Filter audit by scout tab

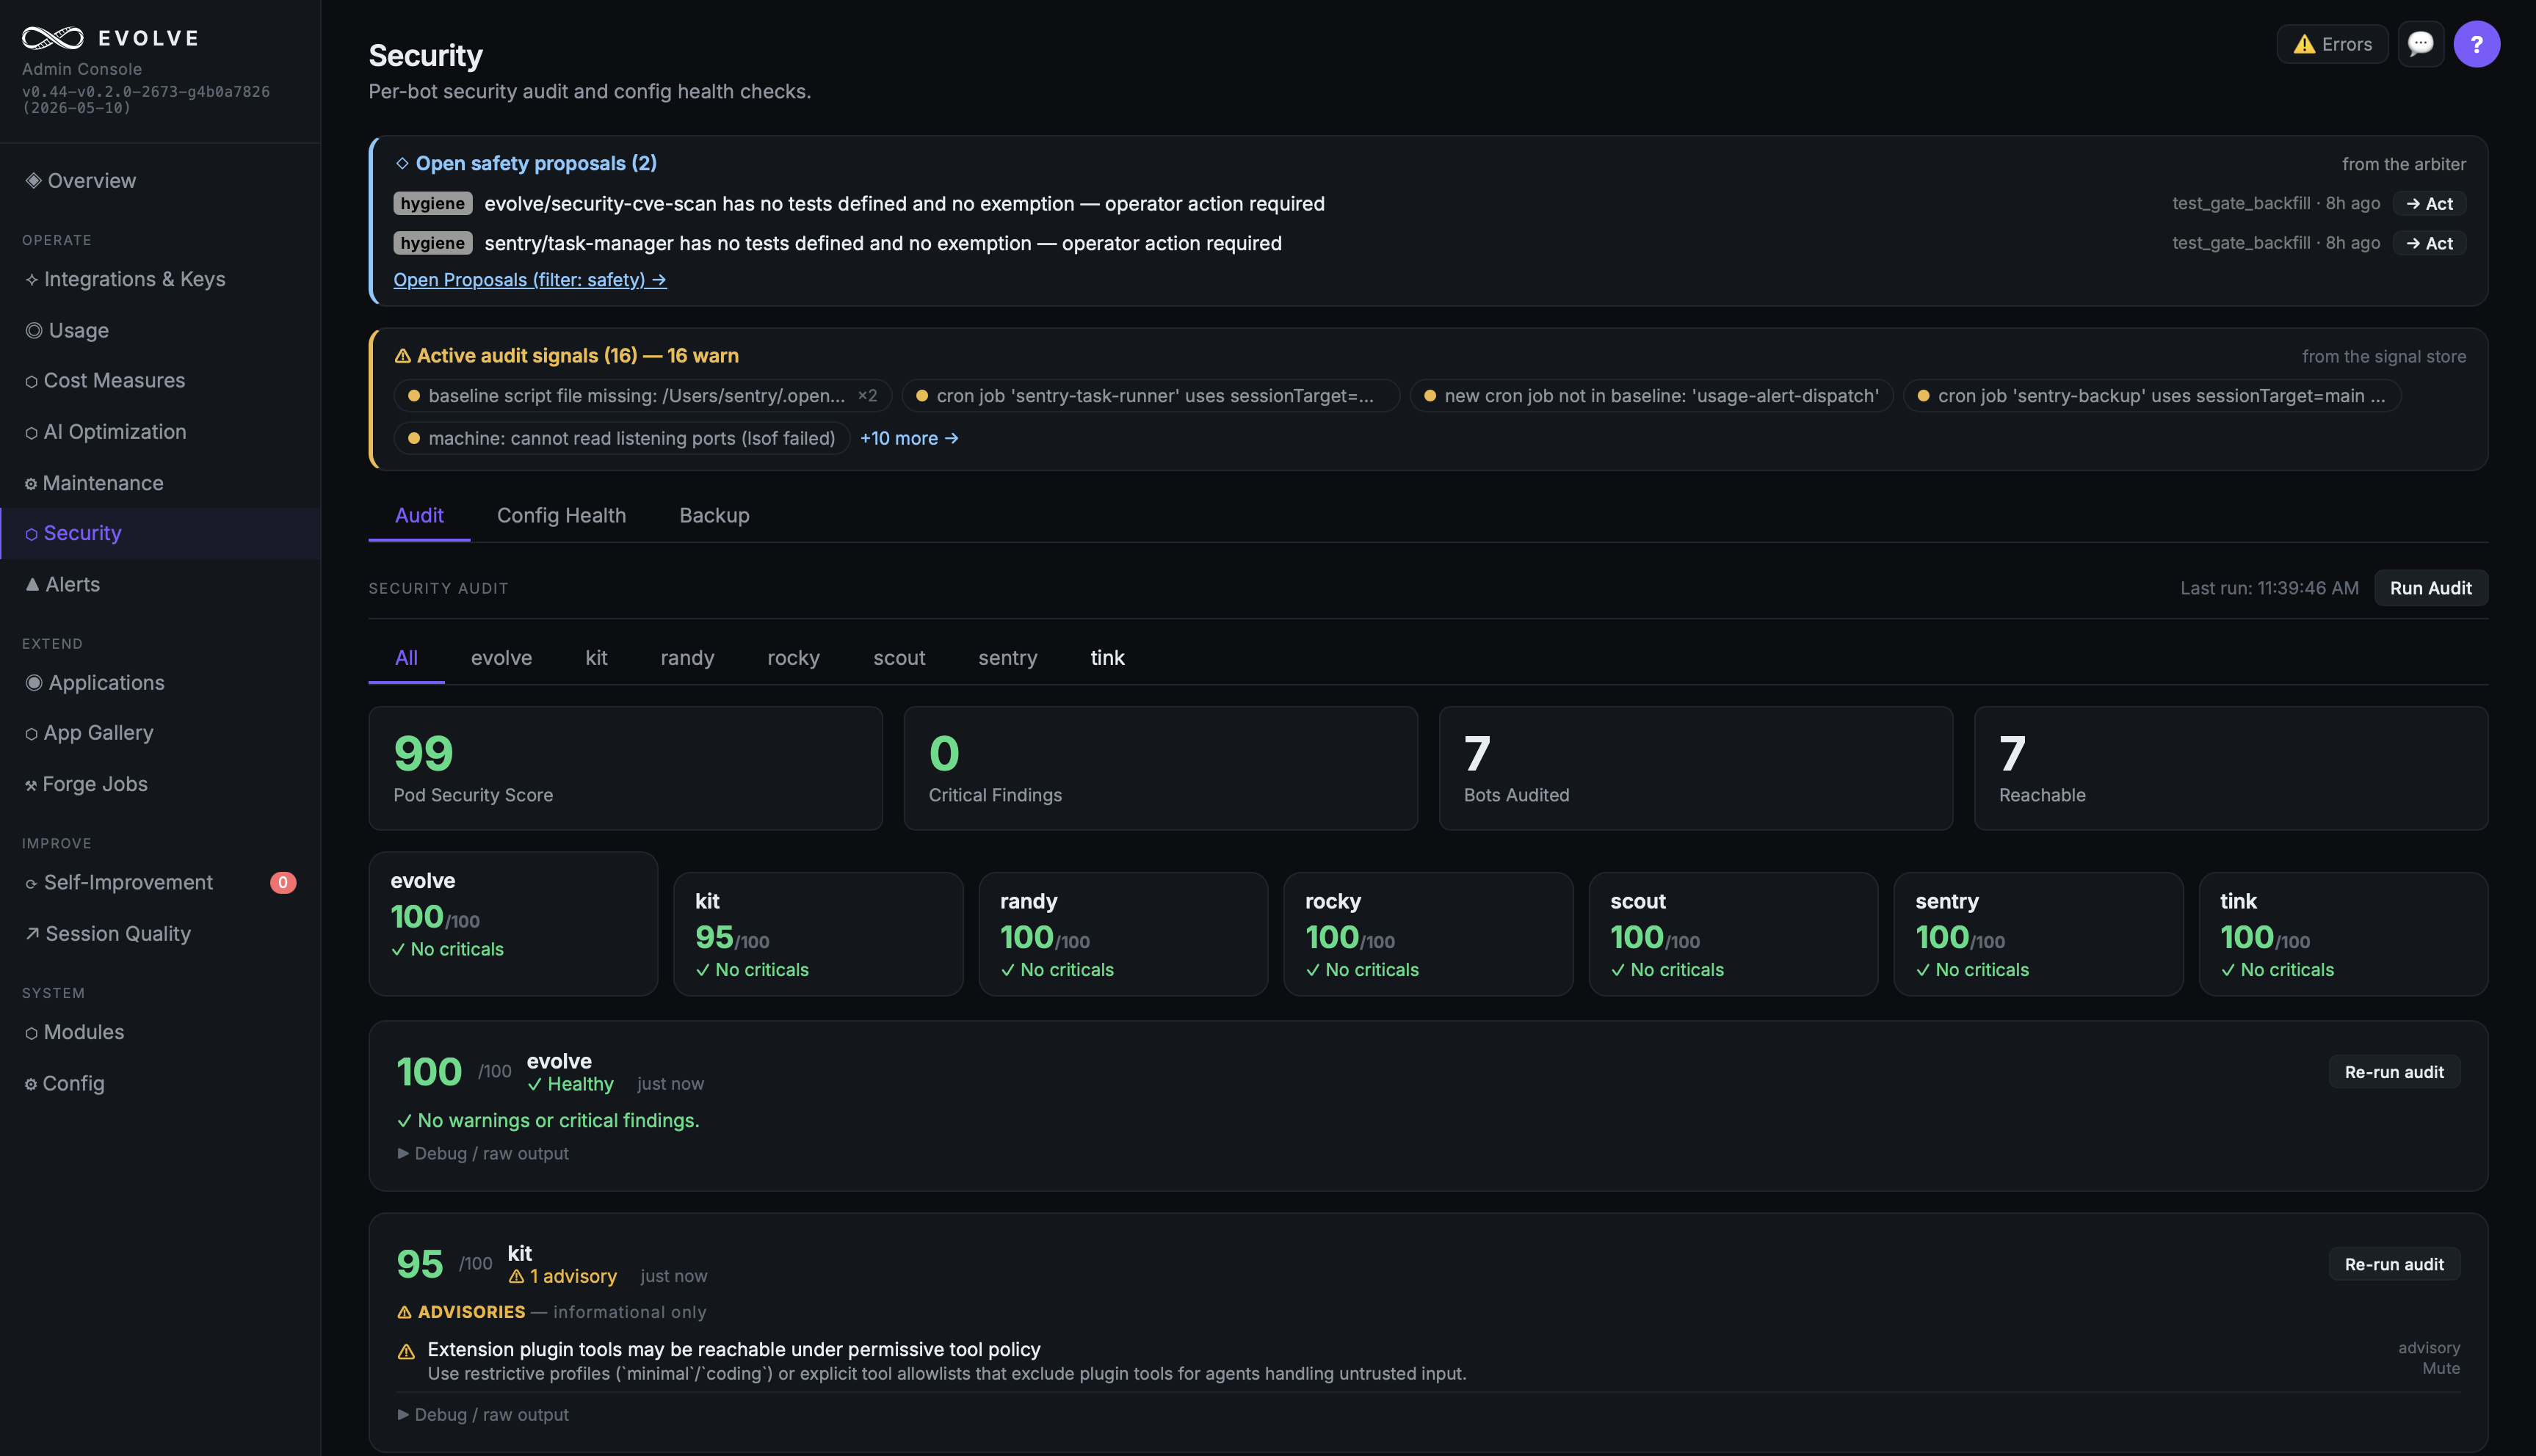tap(899, 658)
